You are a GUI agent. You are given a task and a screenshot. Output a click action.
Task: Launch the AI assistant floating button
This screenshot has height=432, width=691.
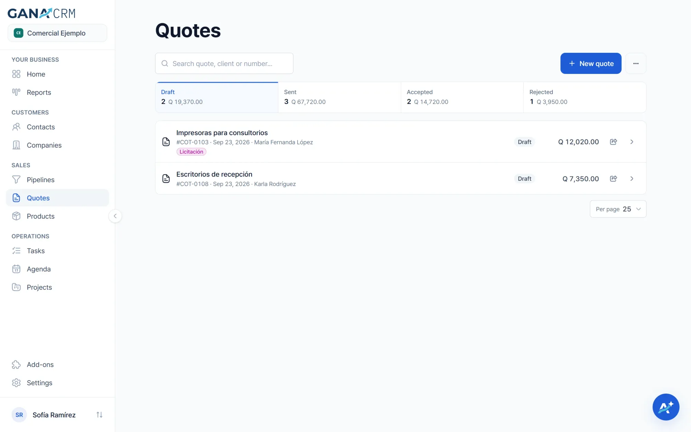click(x=666, y=407)
